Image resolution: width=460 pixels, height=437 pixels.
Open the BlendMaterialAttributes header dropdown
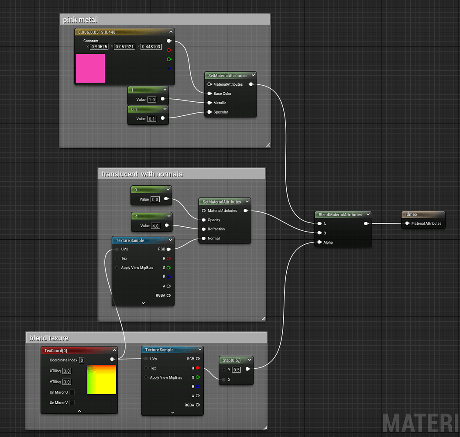click(x=368, y=214)
